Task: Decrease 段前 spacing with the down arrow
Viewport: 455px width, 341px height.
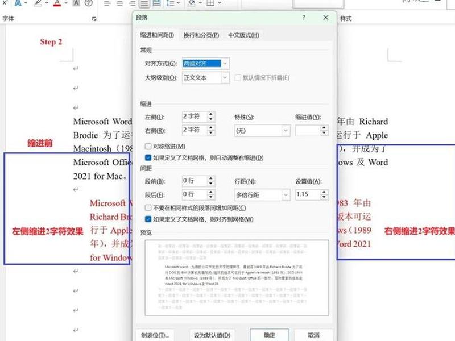Action: coord(211,184)
